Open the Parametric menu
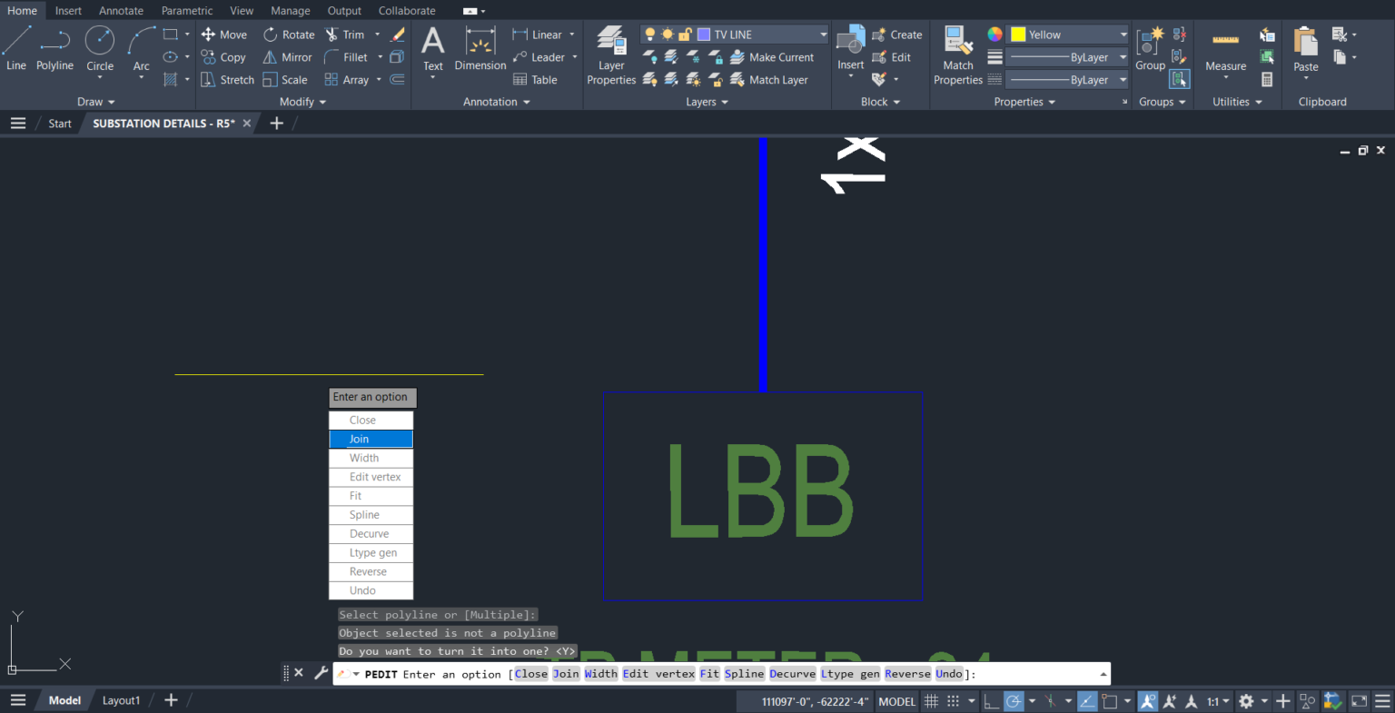This screenshot has height=713, width=1395. [186, 10]
